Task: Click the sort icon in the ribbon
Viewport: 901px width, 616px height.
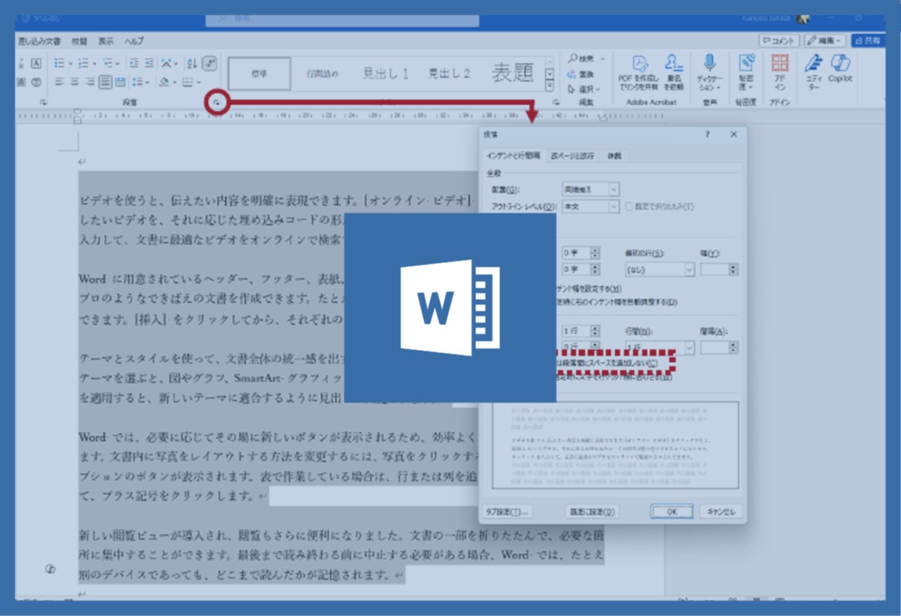Action: (x=191, y=63)
